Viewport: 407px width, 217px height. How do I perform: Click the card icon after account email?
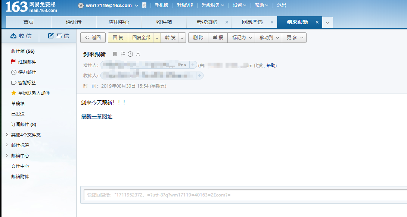click(x=145, y=5)
